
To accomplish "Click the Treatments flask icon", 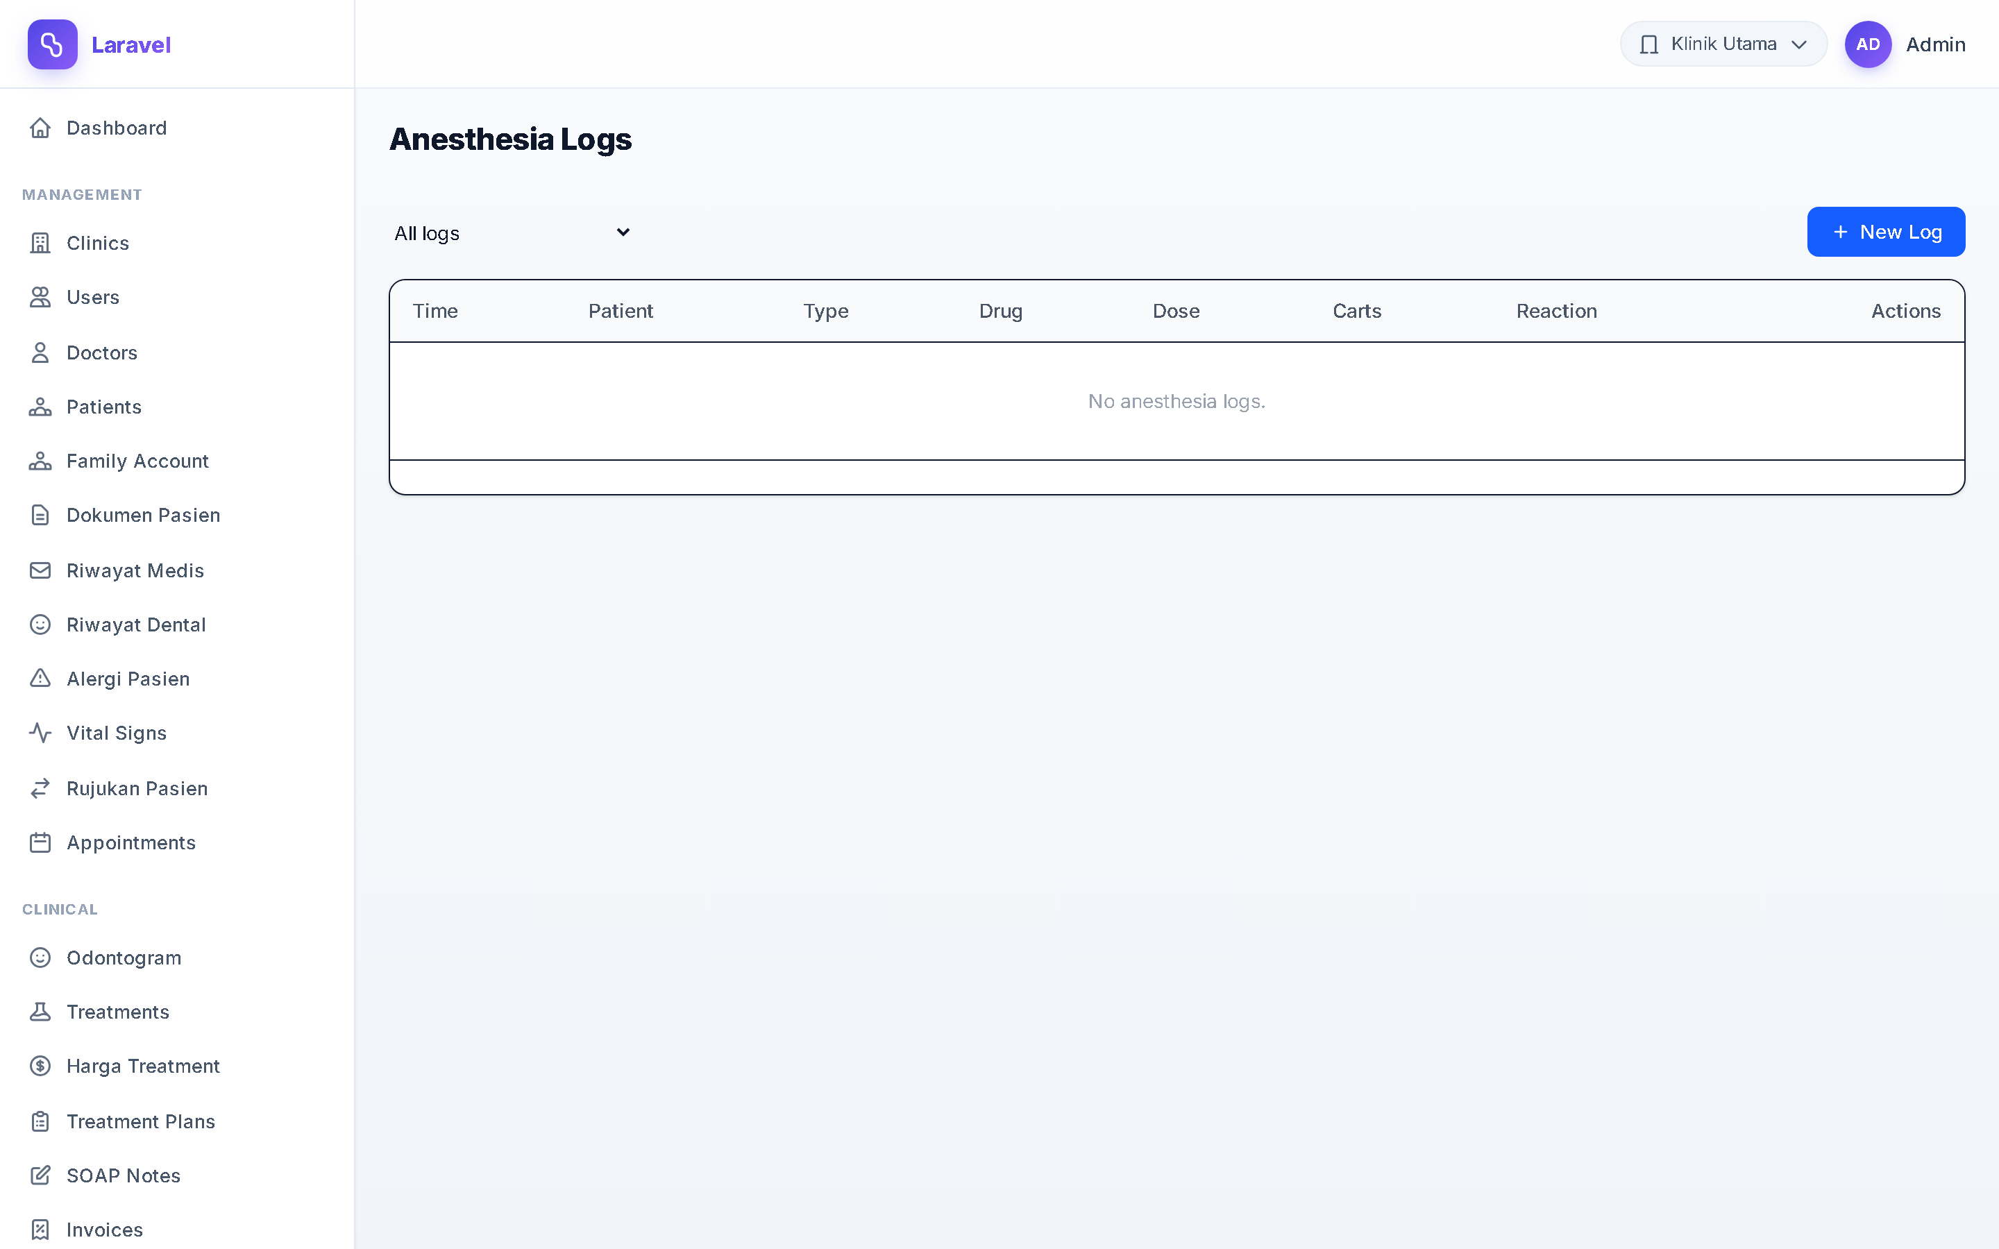I will coord(40,1012).
